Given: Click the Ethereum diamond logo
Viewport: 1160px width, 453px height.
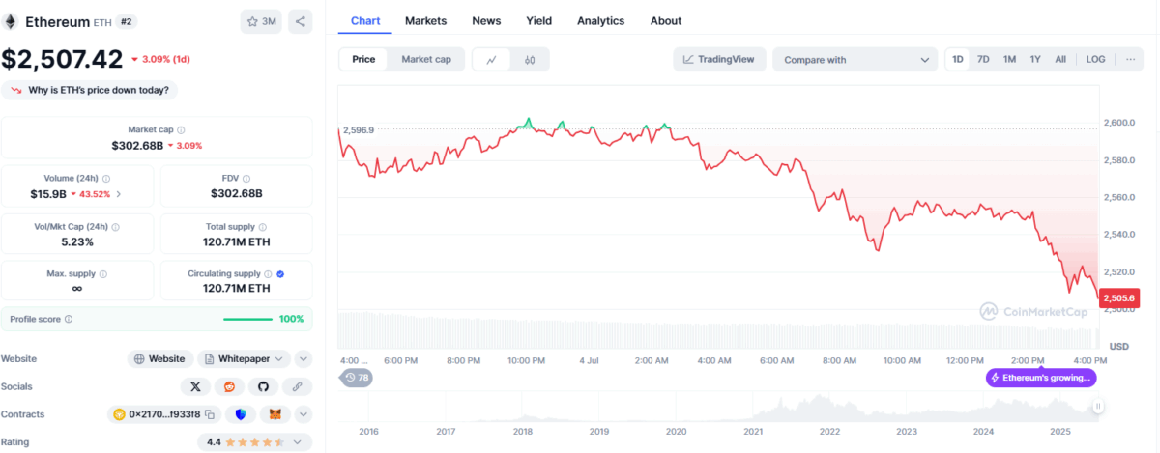Looking at the screenshot, I should click(10, 21).
